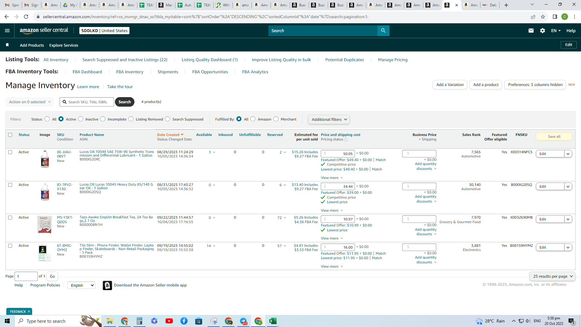Select the checkbox for Tazo Awake tea row
The image size is (581, 327).
tap(10, 217)
